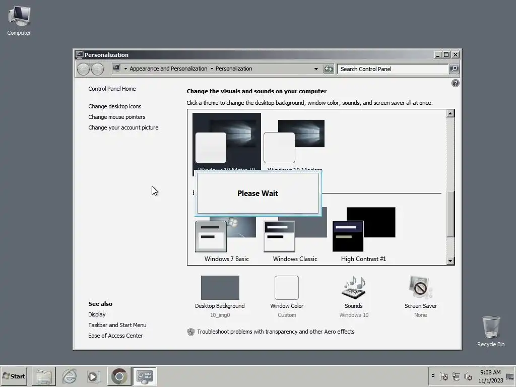This screenshot has width=516, height=387.
Task: Click the Back navigation arrow button
Action: pyautogui.click(x=83, y=69)
